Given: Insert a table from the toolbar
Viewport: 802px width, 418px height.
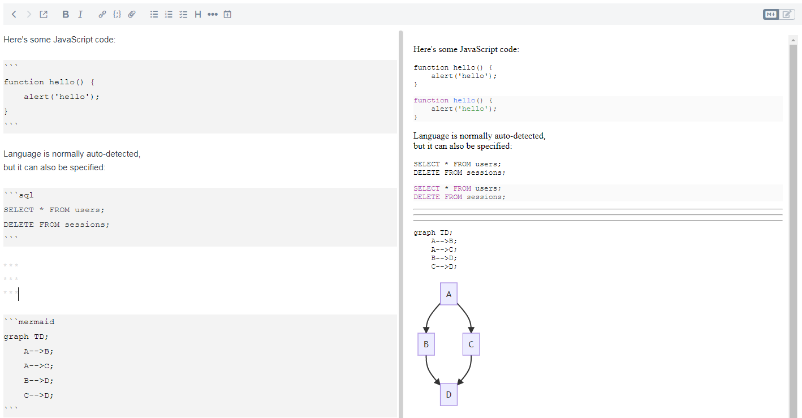Looking at the screenshot, I should click(x=227, y=14).
